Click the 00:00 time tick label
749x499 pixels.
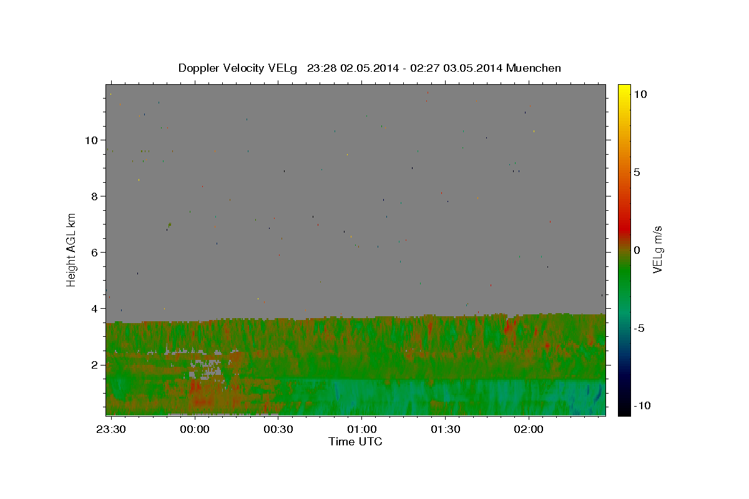pos(194,430)
